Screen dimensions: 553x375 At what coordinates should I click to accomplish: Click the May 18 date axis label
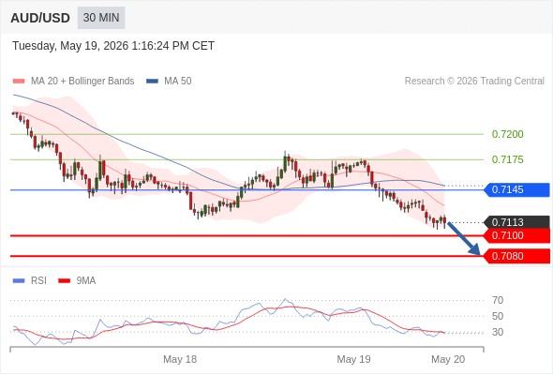point(180,359)
